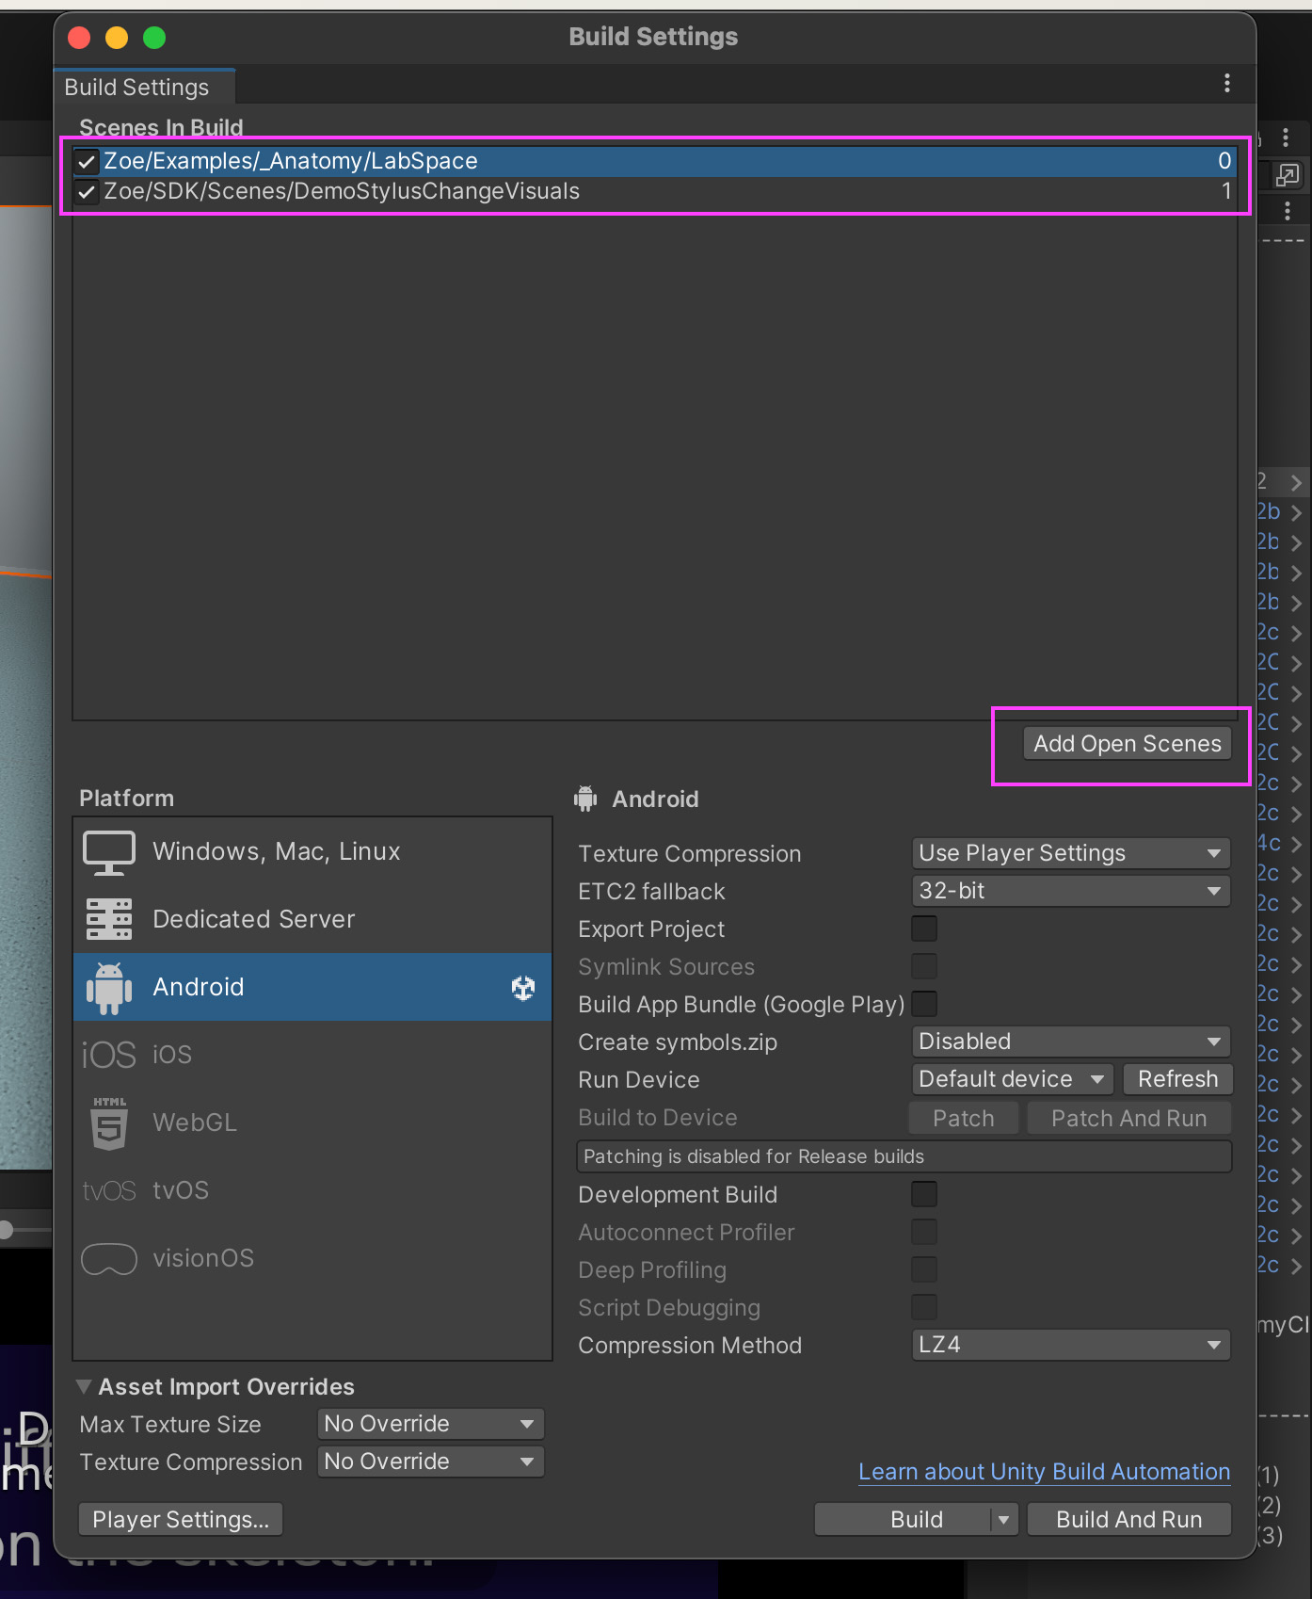Click the slider handle in background editor window
Screen dimensions: 1312x1599
coord(6,1229)
